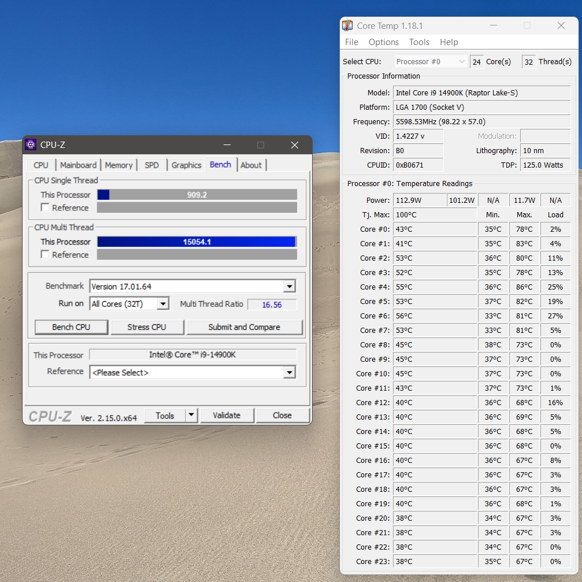Click the Revision B0 value
This screenshot has height=582, width=582.
click(x=418, y=151)
